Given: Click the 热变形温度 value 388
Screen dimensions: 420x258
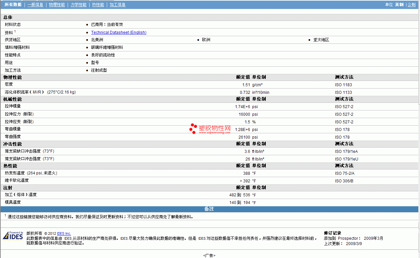Looking at the screenshot, I should click(x=246, y=173).
